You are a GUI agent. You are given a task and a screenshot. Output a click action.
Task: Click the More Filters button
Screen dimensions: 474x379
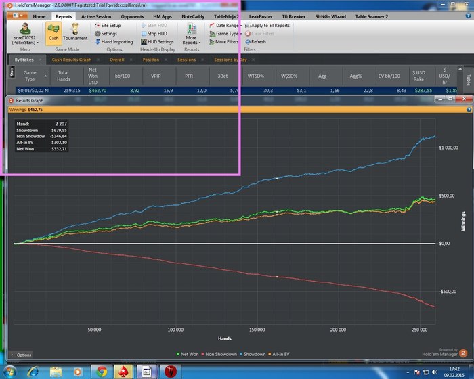[228, 42]
